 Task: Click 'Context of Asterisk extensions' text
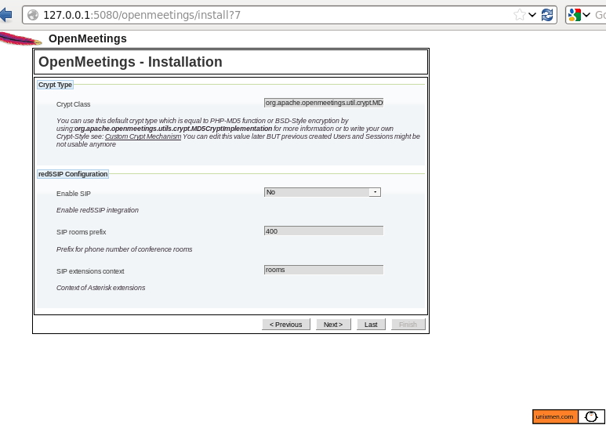pyautogui.click(x=100, y=288)
